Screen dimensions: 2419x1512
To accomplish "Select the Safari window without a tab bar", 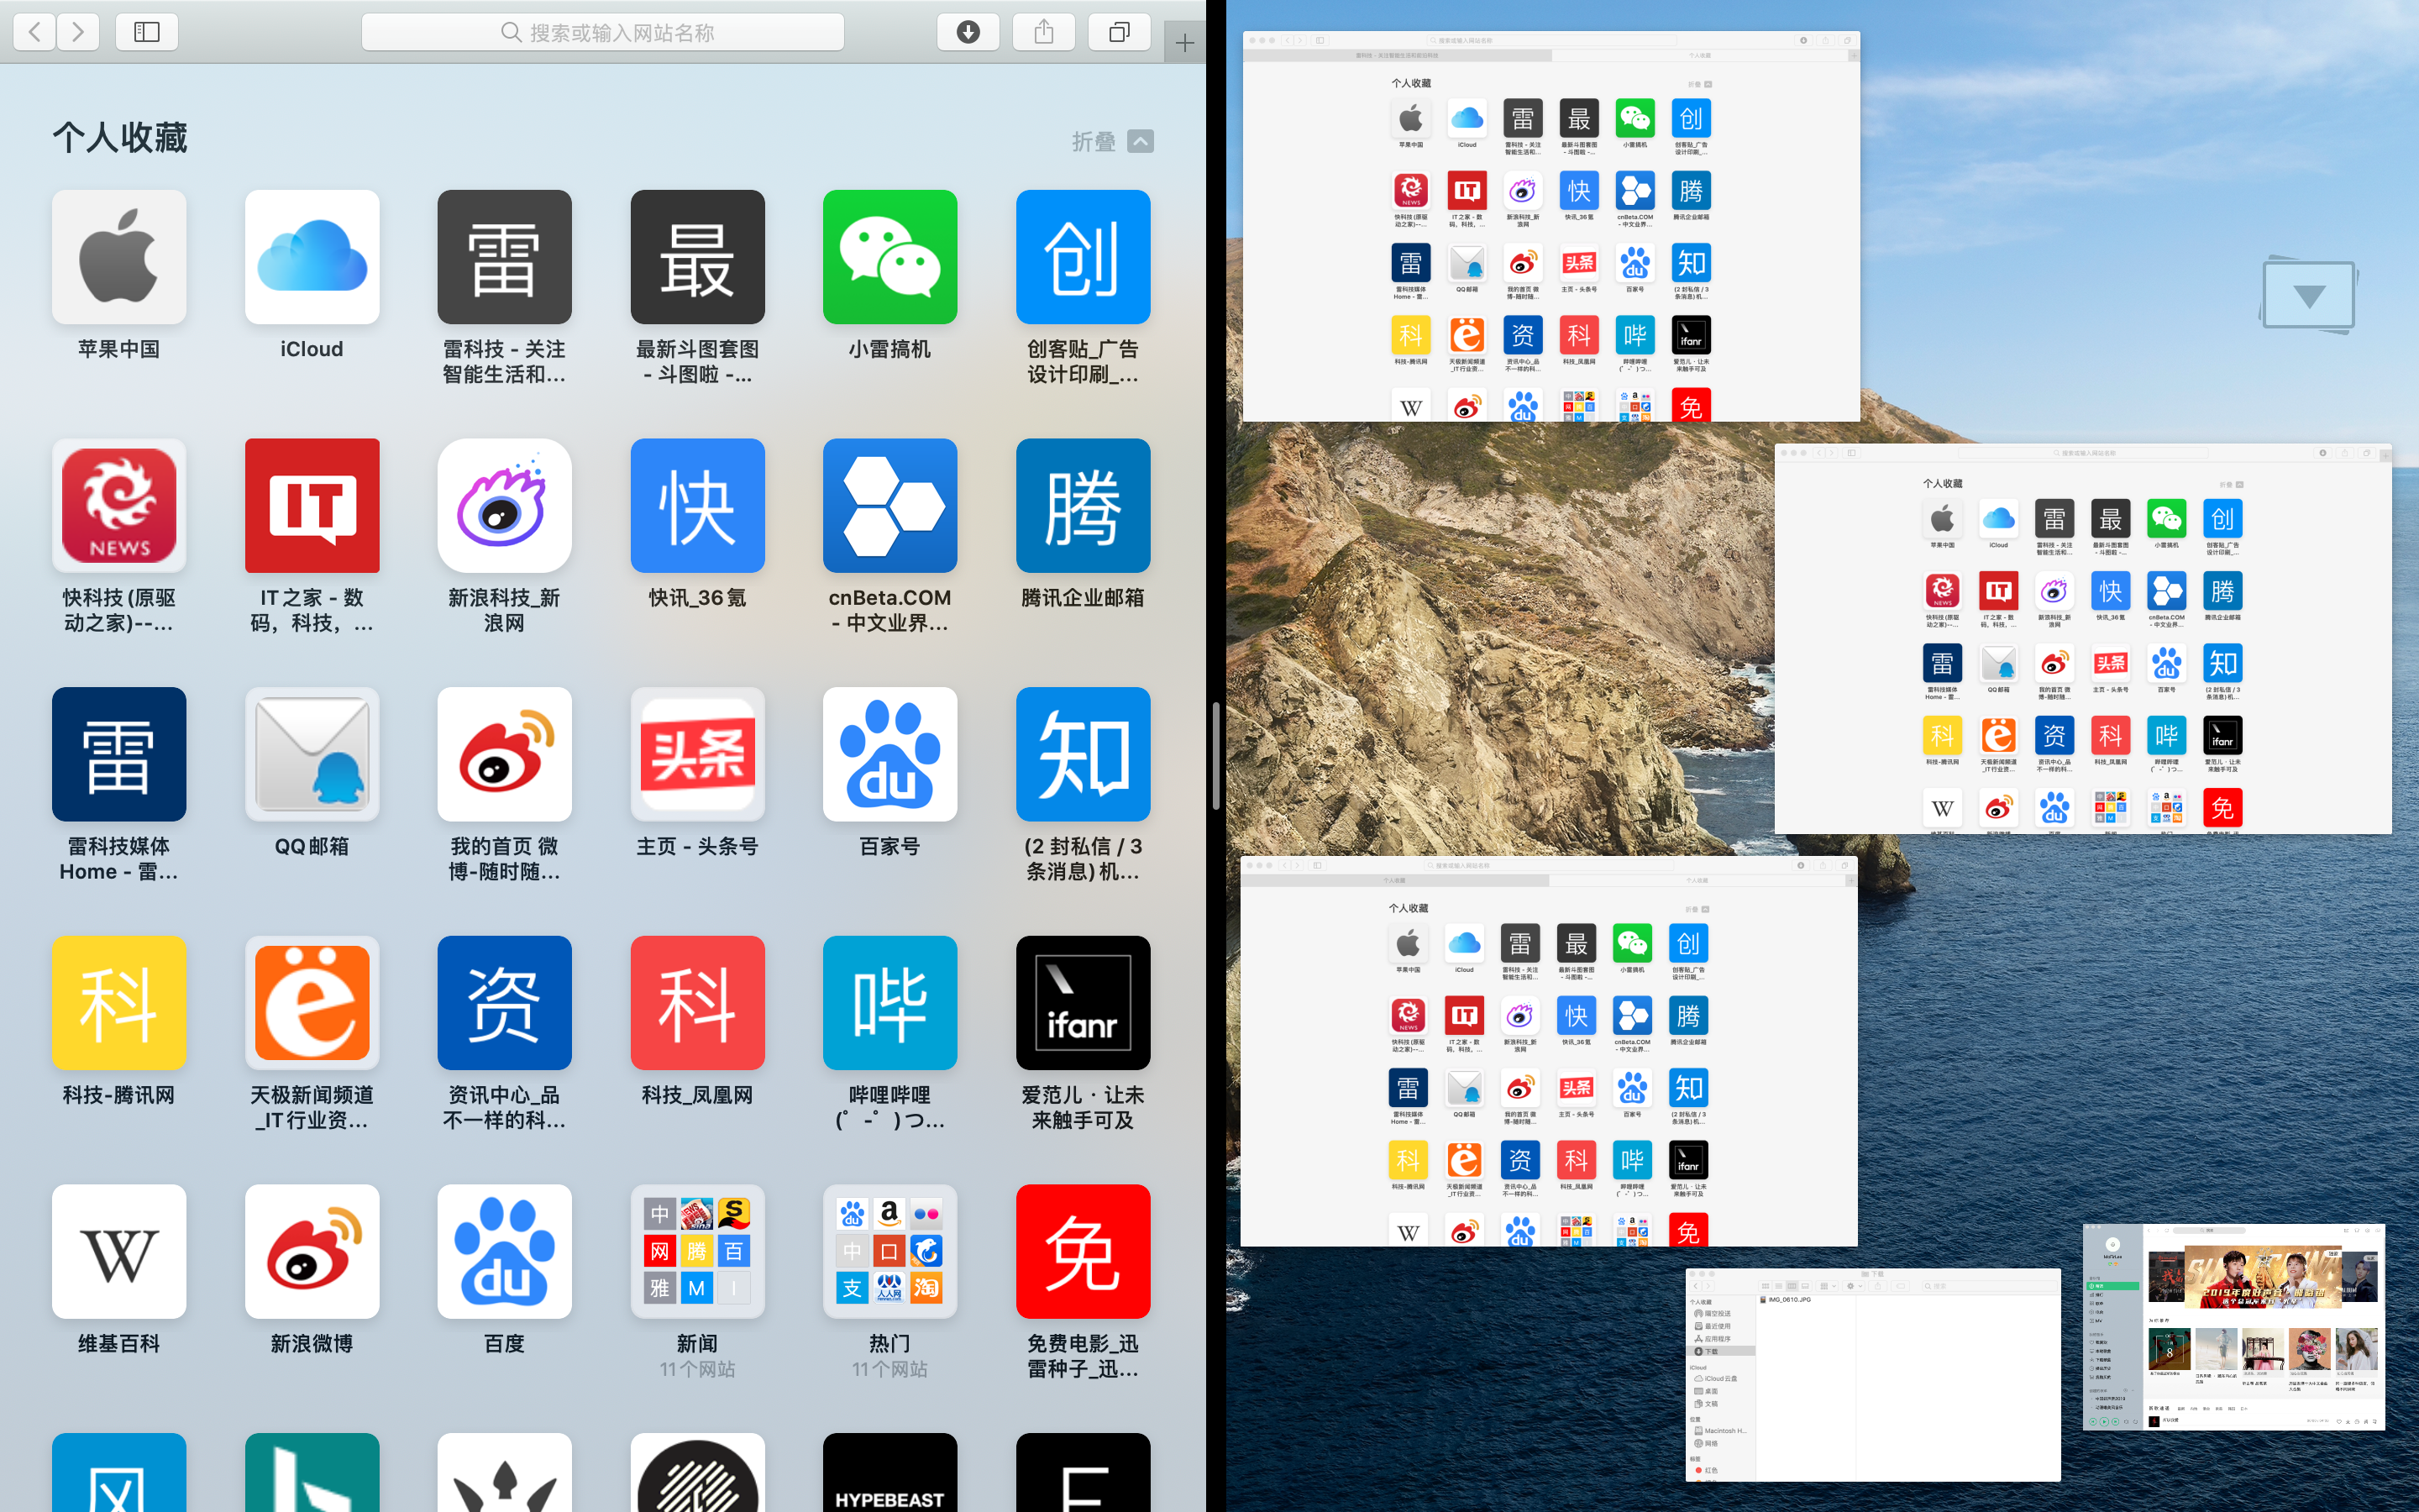I will point(2083,638).
